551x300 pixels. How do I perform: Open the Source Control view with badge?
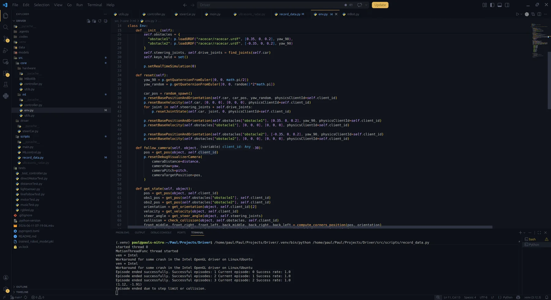pos(6,39)
